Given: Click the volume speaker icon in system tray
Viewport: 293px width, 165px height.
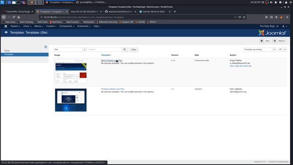Looking at the screenshot, I should coord(271,2).
